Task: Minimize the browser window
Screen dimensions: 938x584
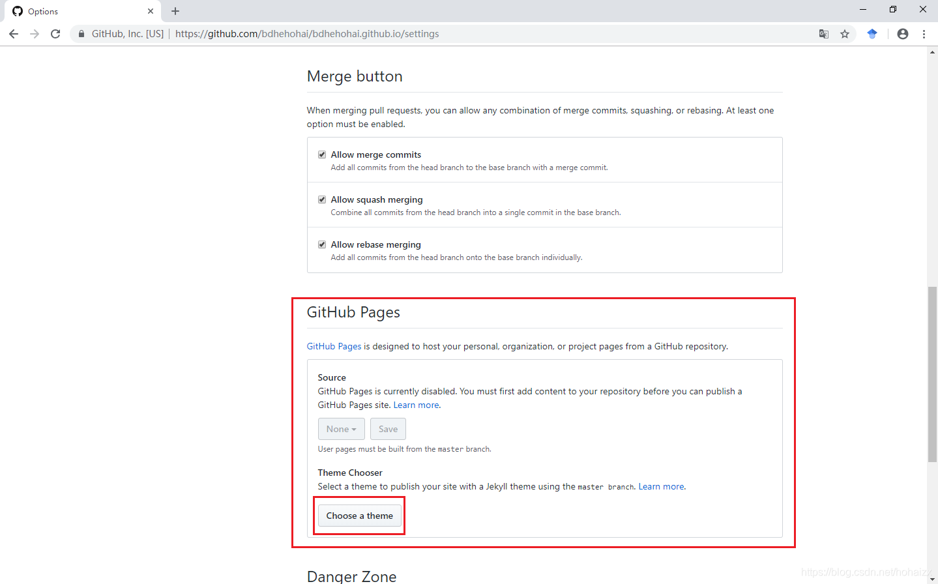Action: click(862, 9)
